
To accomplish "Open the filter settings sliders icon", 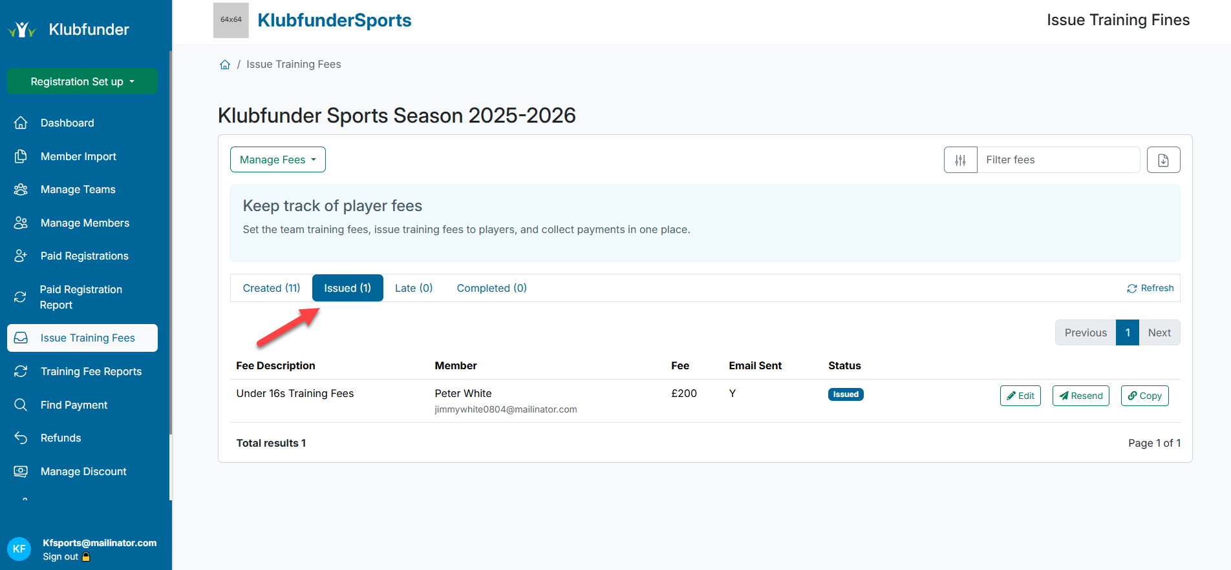I will [x=960, y=160].
